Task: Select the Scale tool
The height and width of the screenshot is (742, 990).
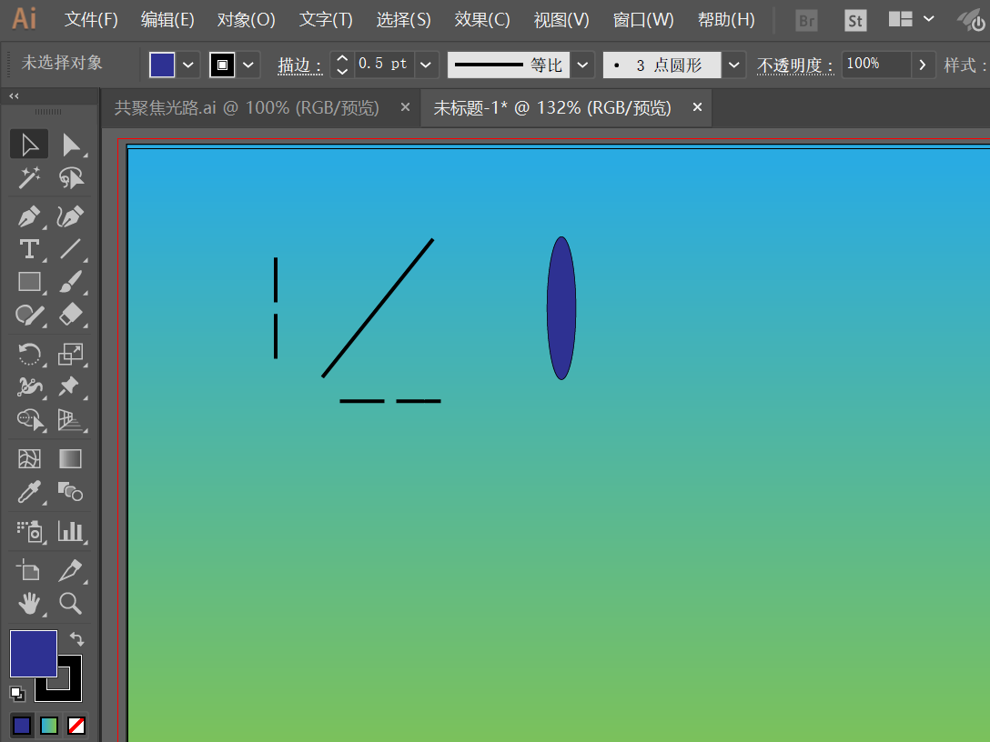Action: [71, 354]
